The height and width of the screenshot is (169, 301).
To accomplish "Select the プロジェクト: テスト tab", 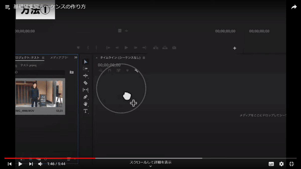I will (x=28, y=57).
